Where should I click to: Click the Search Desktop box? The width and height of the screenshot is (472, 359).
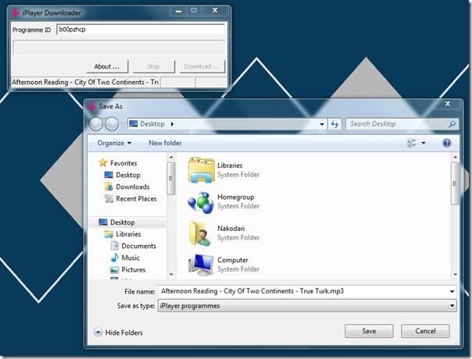[397, 124]
